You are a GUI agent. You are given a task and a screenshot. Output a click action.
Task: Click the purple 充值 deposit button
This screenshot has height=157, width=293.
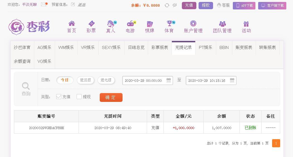coord(189,5)
